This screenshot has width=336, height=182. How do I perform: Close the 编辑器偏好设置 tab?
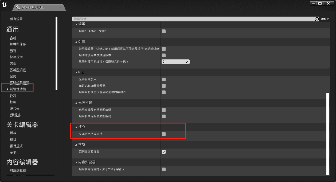pyautogui.click(x=61, y=7)
